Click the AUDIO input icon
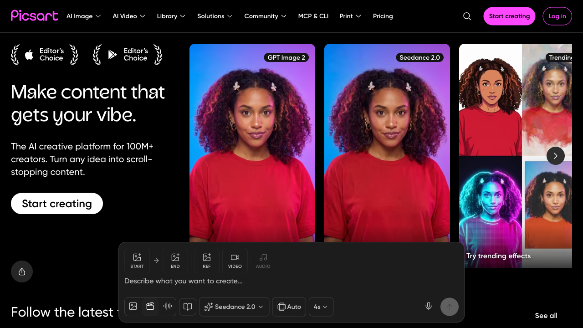 pyautogui.click(x=263, y=261)
